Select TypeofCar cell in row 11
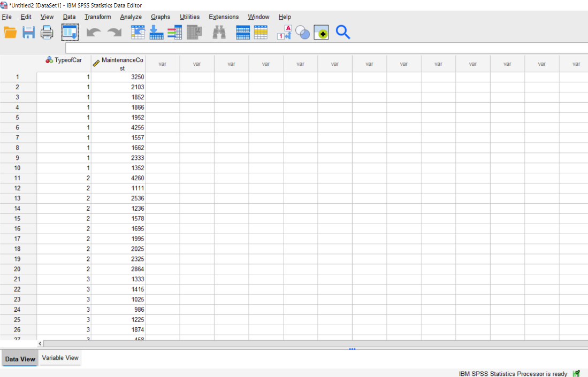The image size is (588, 377). [x=64, y=178]
